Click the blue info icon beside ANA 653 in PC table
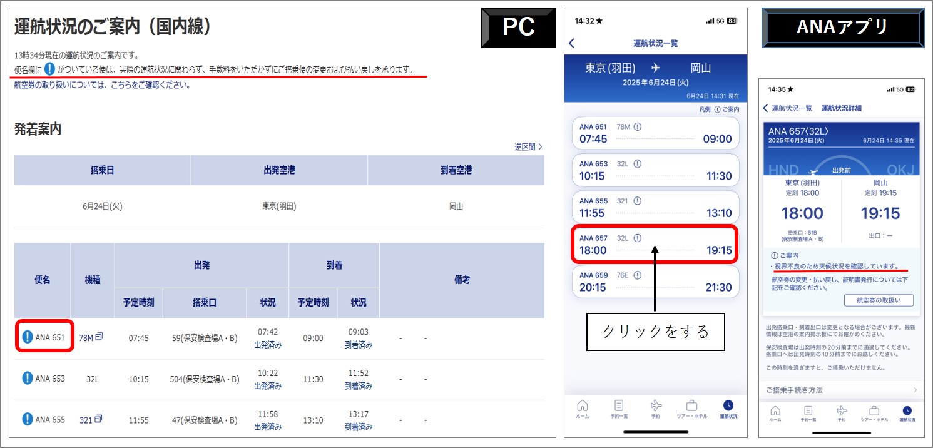The width and height of the screenshot is (933, 448). point(28,379)
